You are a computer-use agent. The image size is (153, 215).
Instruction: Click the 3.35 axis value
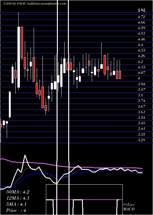pos(141,135)
